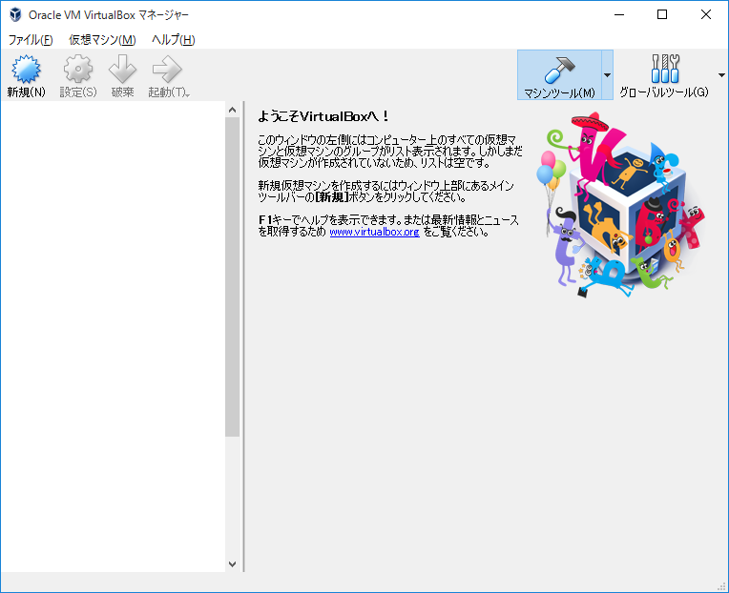Expand the グローバルツール dropdown arrow
This screenshot has height=593, width=729.
click(x=721, y=75)
